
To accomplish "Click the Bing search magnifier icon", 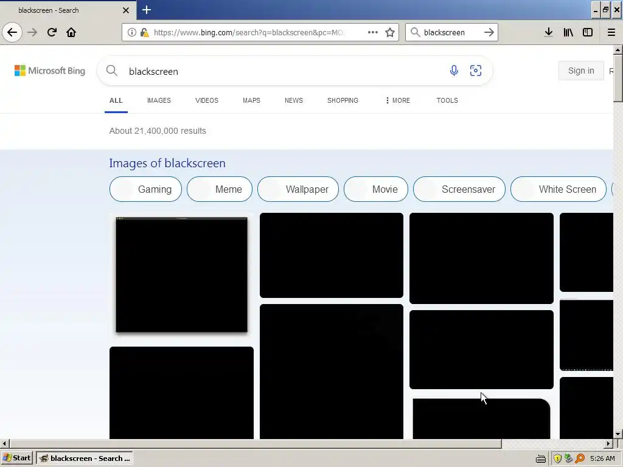I will pos(112,71).
